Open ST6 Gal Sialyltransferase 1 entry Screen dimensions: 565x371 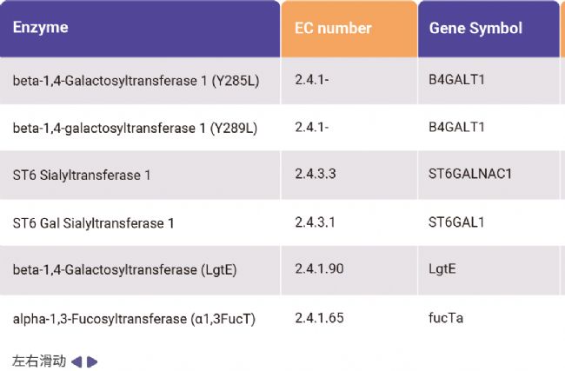pyautogui.click(x=93, y=223)
